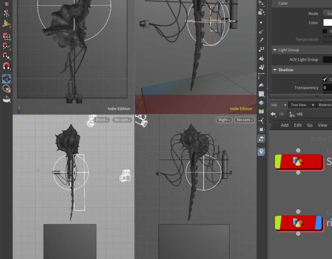Open the Right viewport view dropdown
Image resolution: width=332 pixels, height=259 pixels.
tap(224, 120)
